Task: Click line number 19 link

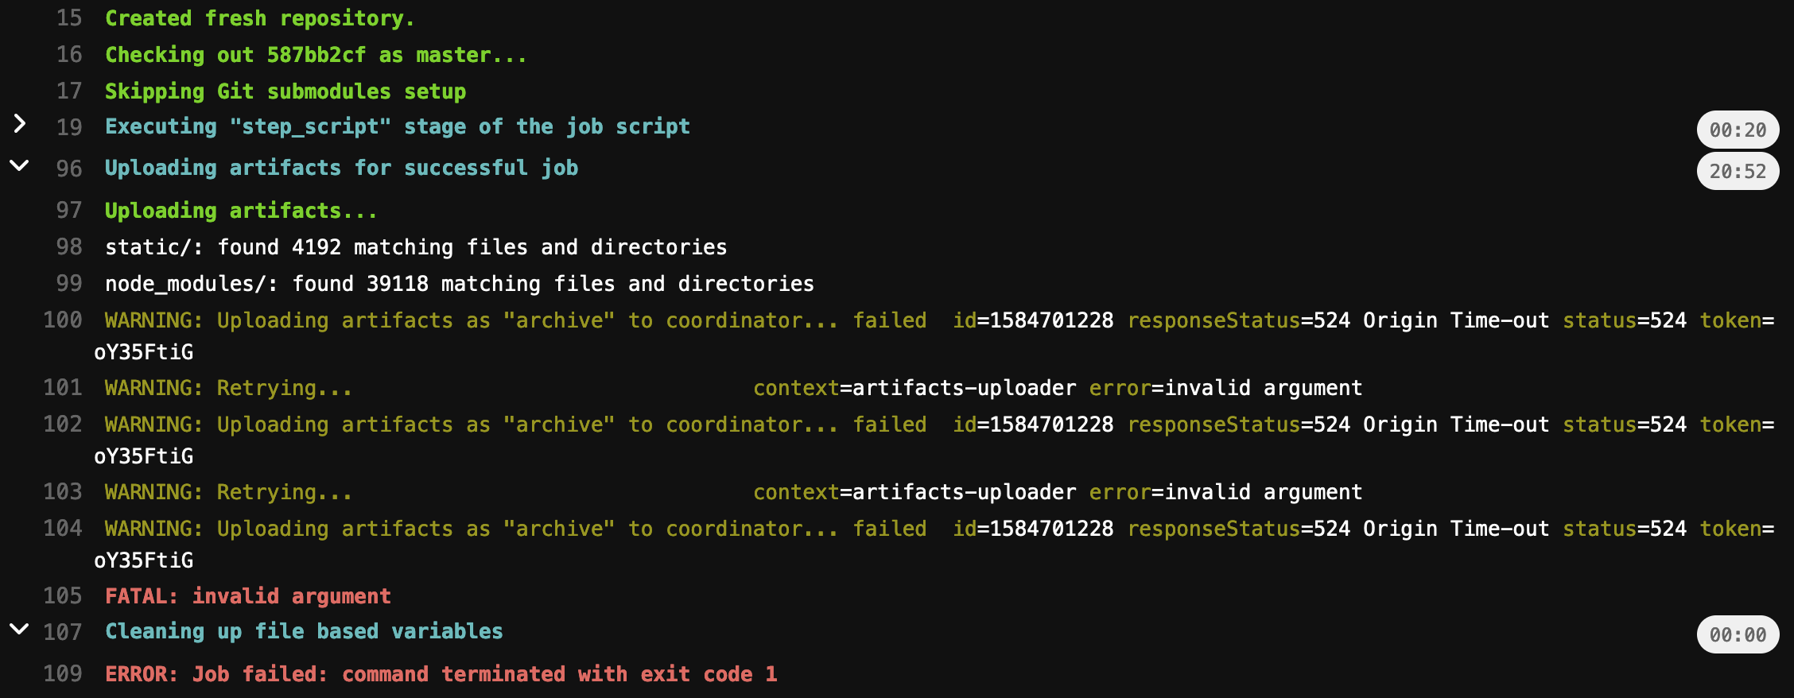Action: tap(69, 127)
